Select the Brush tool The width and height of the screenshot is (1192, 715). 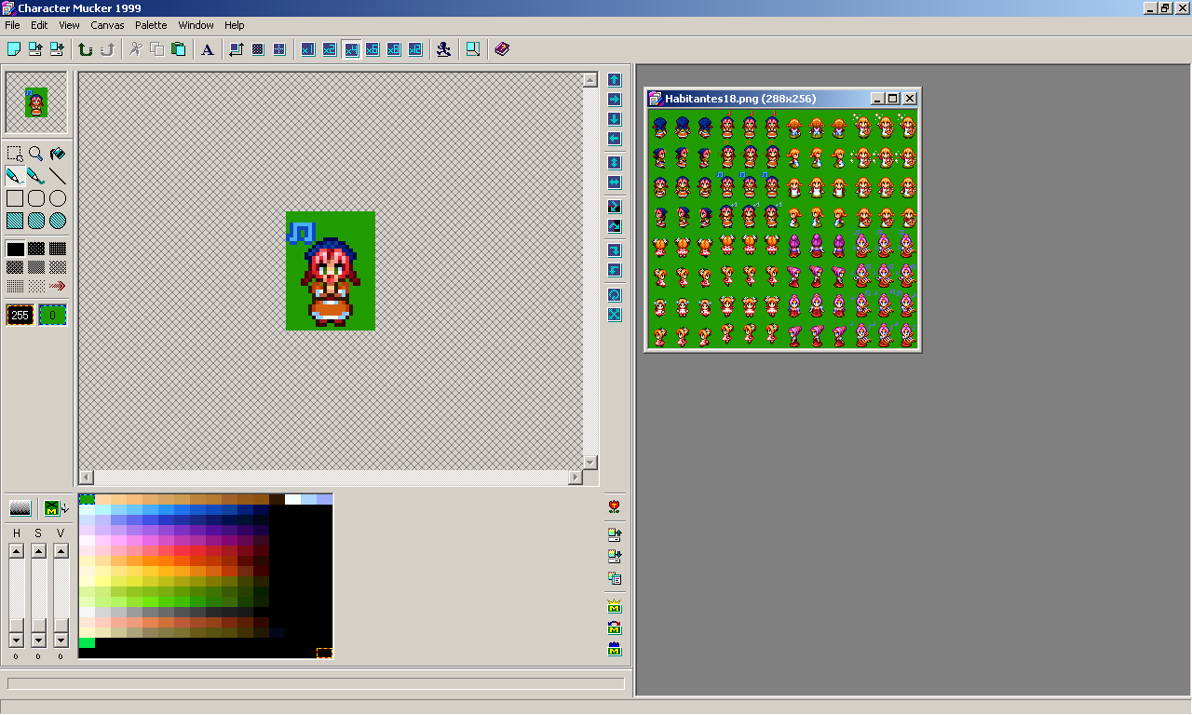point(36,176)
